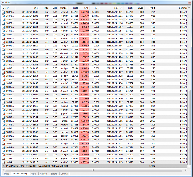The image size is (193, 177).
Task: Click the profit value 14.97
Action: tap(153, 102)
